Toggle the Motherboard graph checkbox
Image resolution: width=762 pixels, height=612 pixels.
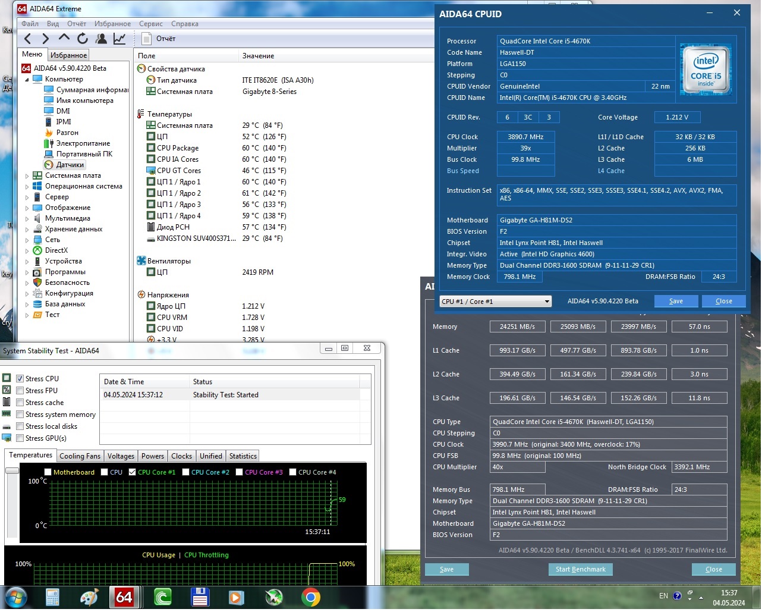point(48,472)
